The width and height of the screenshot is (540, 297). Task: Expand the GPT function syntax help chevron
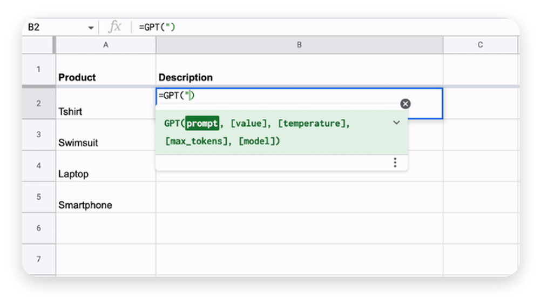click(x=396, y=123)
